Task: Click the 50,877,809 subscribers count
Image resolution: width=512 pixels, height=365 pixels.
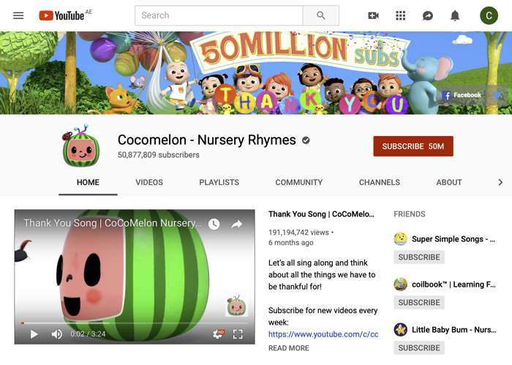Action: point(159,155)
